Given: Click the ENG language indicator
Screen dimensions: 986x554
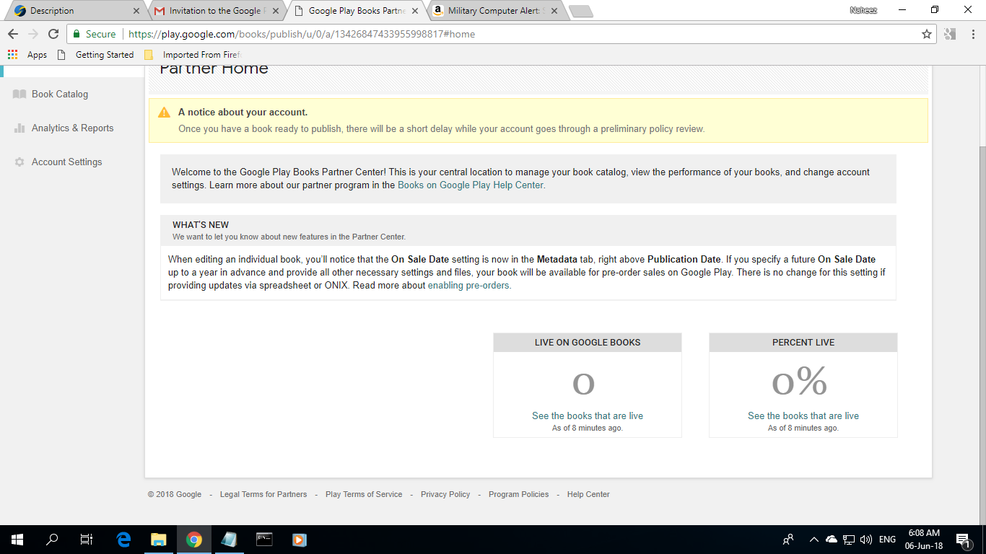Looking at the screenshot, I should (888, 539).
